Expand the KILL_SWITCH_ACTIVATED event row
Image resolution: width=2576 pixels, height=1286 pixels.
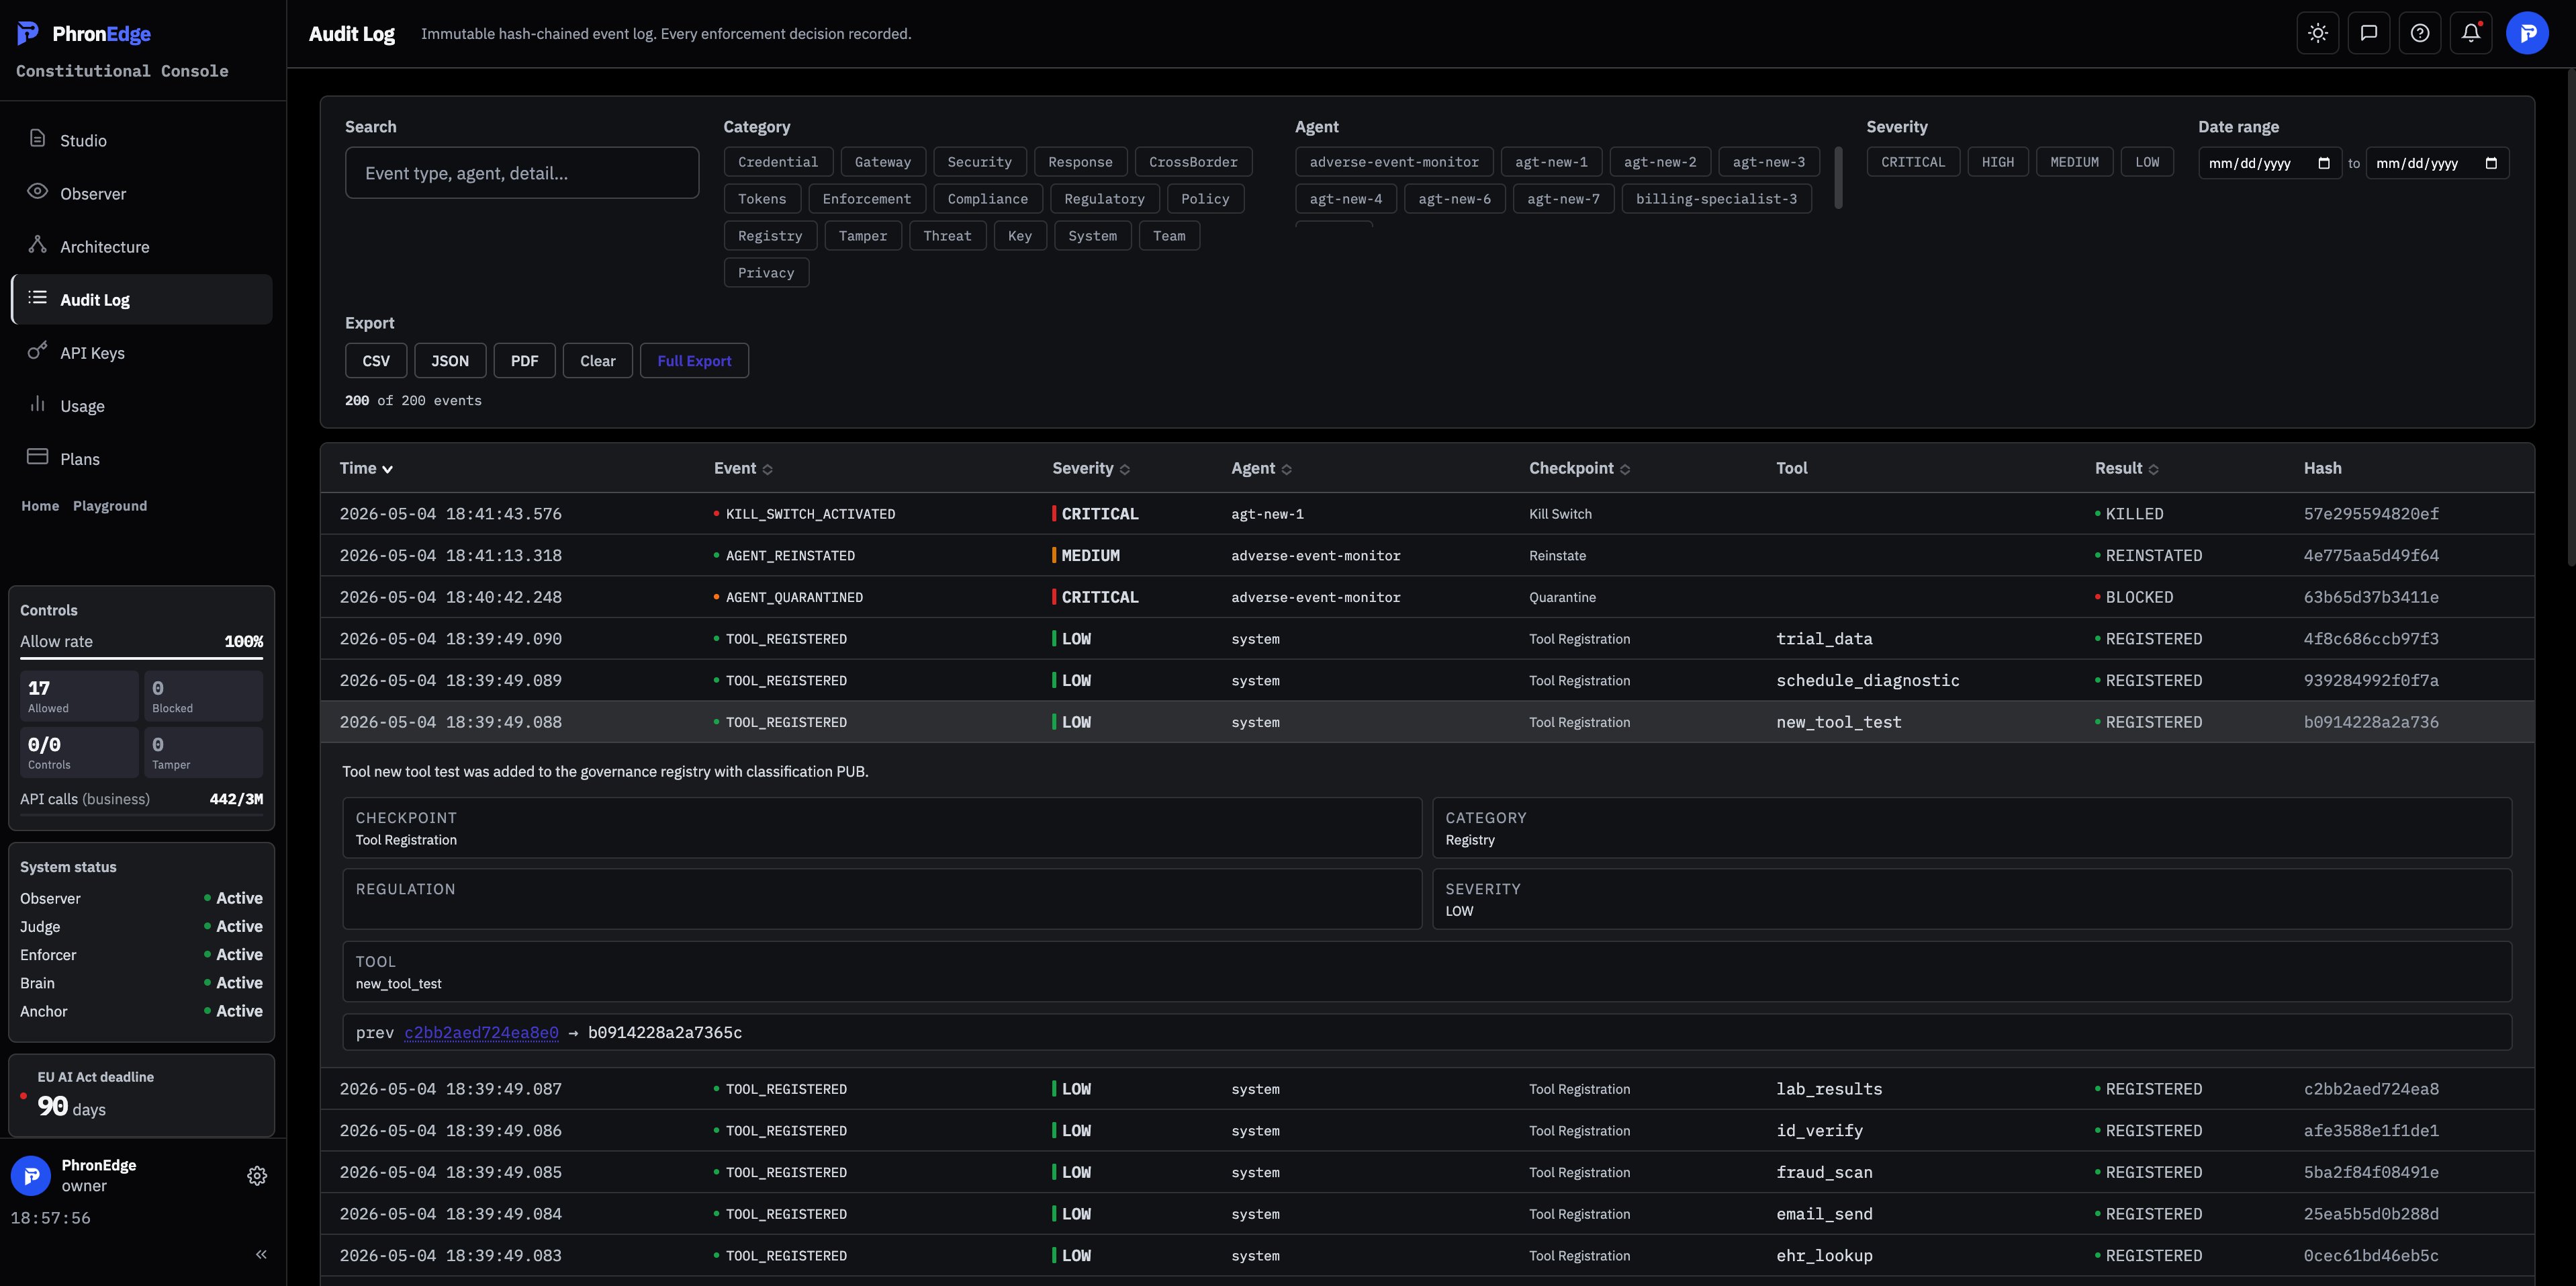(1427, 513)
